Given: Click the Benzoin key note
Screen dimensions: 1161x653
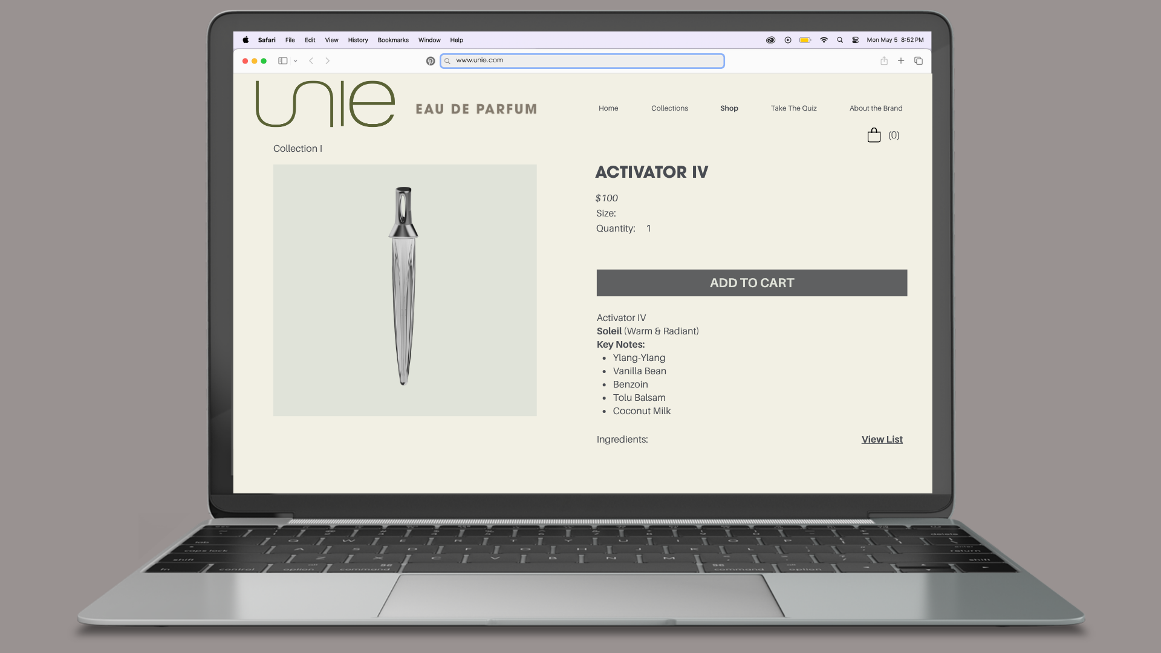Looking at the screenshot, I should pyautogui.click(x=630, y=385).
